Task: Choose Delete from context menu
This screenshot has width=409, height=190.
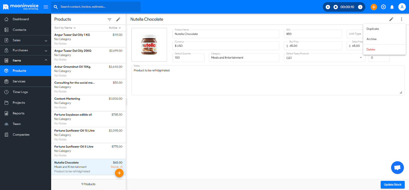Action: click(x=384, y=50)
